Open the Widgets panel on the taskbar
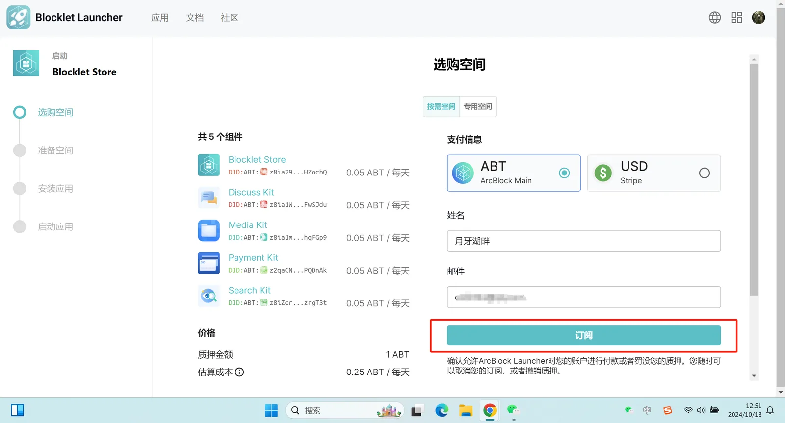Image resolution: width=785 pixels, height=423 pixels. click(18, 410)
